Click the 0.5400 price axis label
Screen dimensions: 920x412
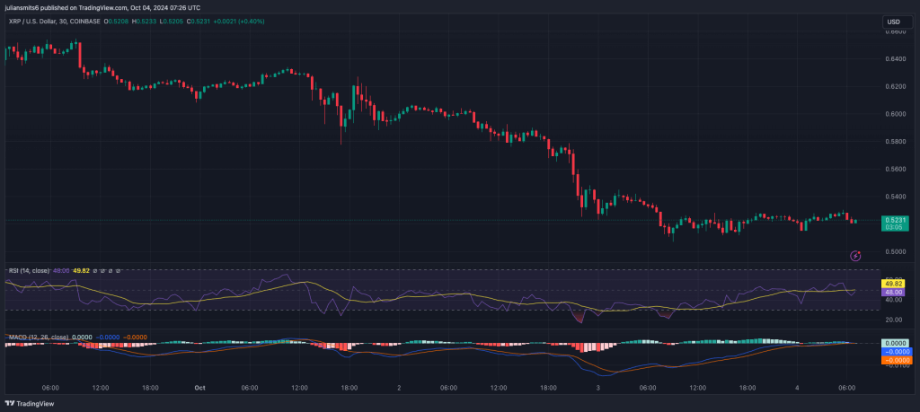tap(894, 197)
